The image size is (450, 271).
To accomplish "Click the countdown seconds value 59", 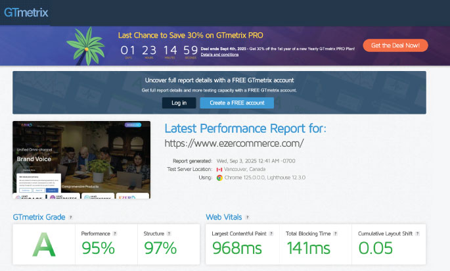I will point(191,50).
